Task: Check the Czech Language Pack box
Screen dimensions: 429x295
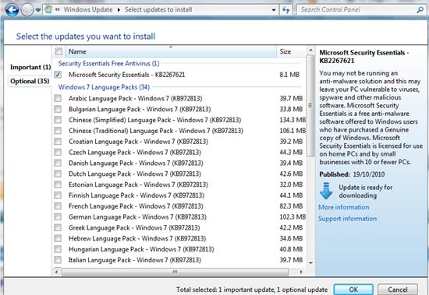Action: [58, 152]
